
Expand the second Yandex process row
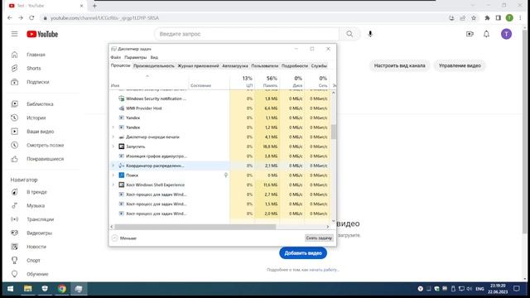tap(113, 127)
